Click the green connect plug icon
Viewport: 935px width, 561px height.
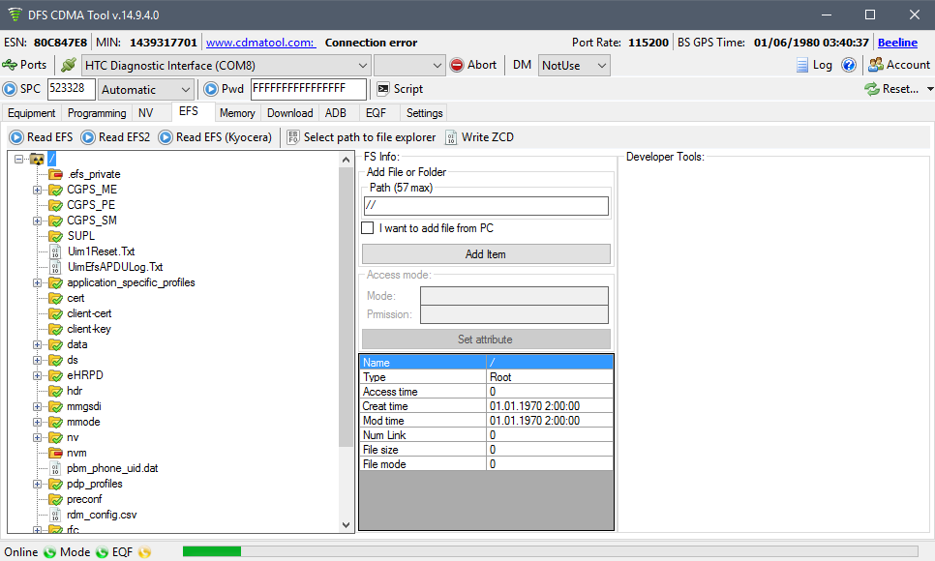pos(69,65)
